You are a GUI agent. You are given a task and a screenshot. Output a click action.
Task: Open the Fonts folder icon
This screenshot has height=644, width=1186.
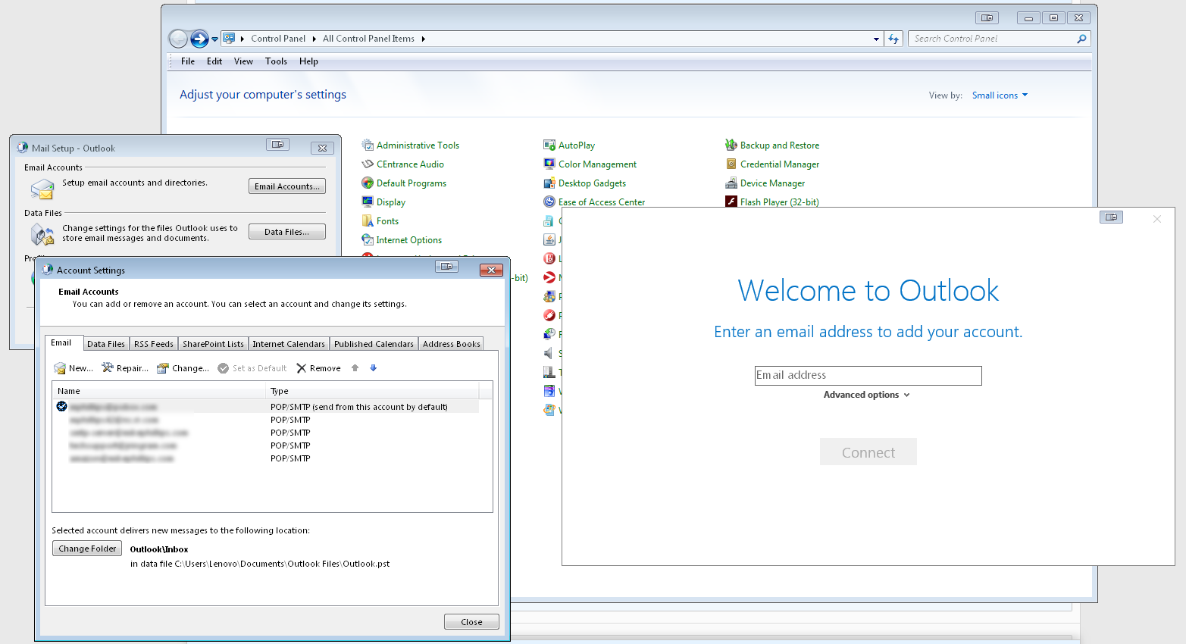(368, 221)
